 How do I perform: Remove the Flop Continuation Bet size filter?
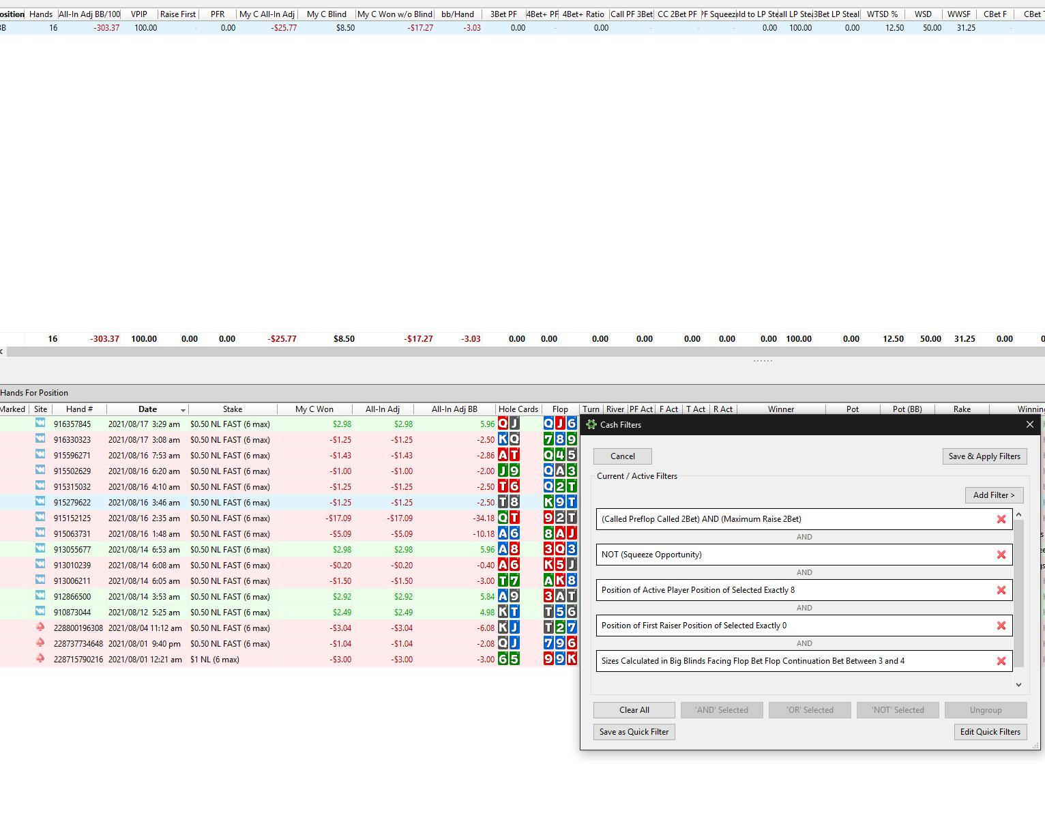[x=1001, y=661]
